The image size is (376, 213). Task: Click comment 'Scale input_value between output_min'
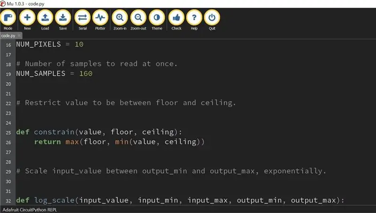click(x=102, y=171)
